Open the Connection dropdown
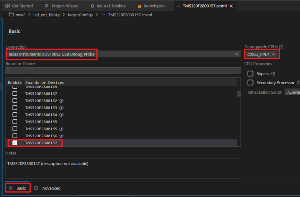The width and height of the screenshot is (300, 197). (123, 54)
